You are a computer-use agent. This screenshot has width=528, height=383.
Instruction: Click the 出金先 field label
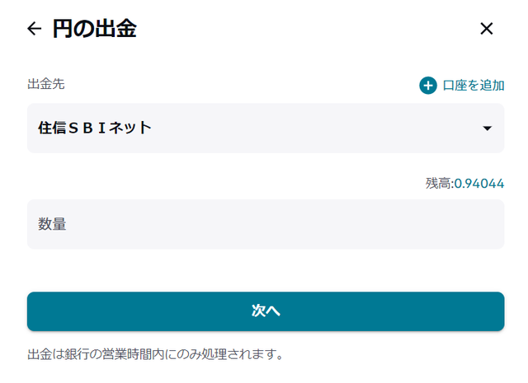pyautogui.click(x=46, y=84)
